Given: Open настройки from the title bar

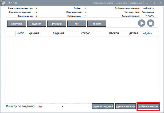Looking at the screenshot, I should coord(136,3).
